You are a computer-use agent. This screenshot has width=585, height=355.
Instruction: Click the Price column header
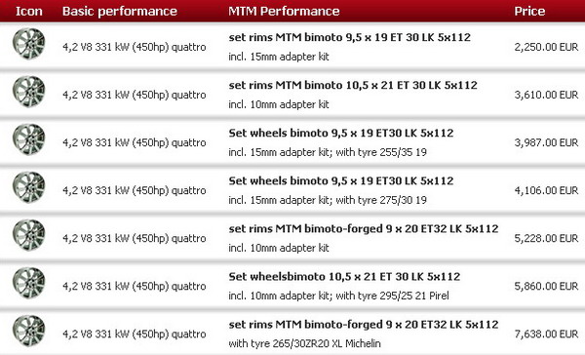click(529, 11)
